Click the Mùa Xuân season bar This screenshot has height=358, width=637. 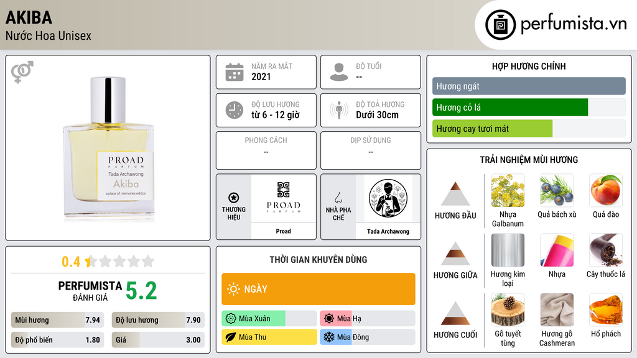click(269, 319)
